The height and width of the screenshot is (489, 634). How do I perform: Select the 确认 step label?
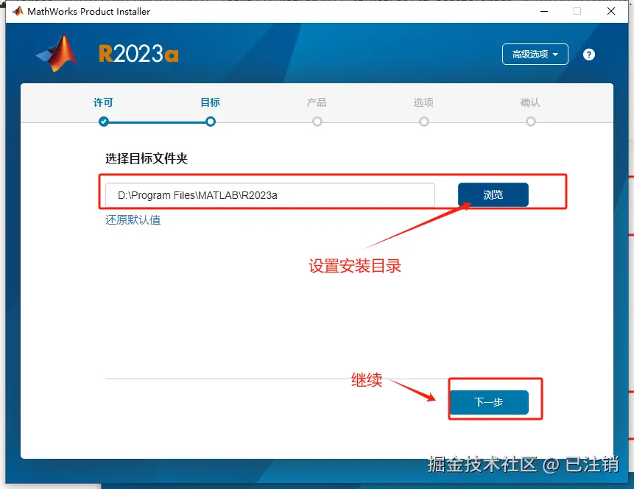530,102
